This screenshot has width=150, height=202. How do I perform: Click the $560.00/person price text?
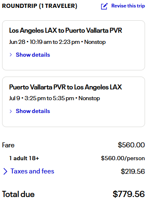coord(123,159)
